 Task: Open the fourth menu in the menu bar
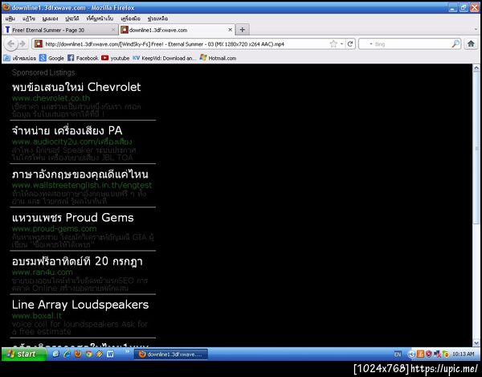[72, 18]
